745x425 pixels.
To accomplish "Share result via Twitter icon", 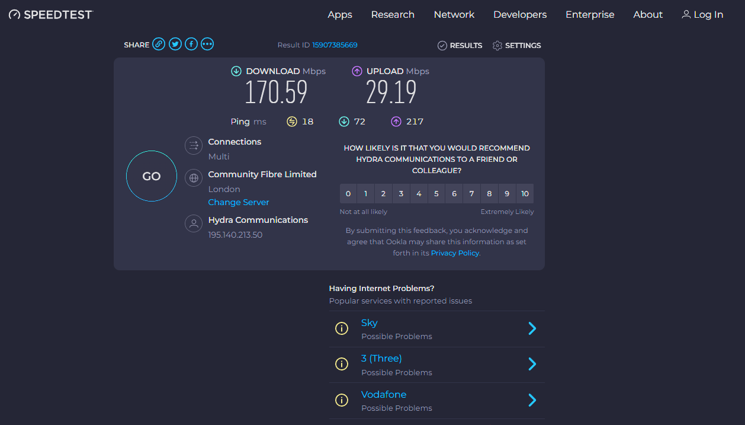I will coord(175,44).
